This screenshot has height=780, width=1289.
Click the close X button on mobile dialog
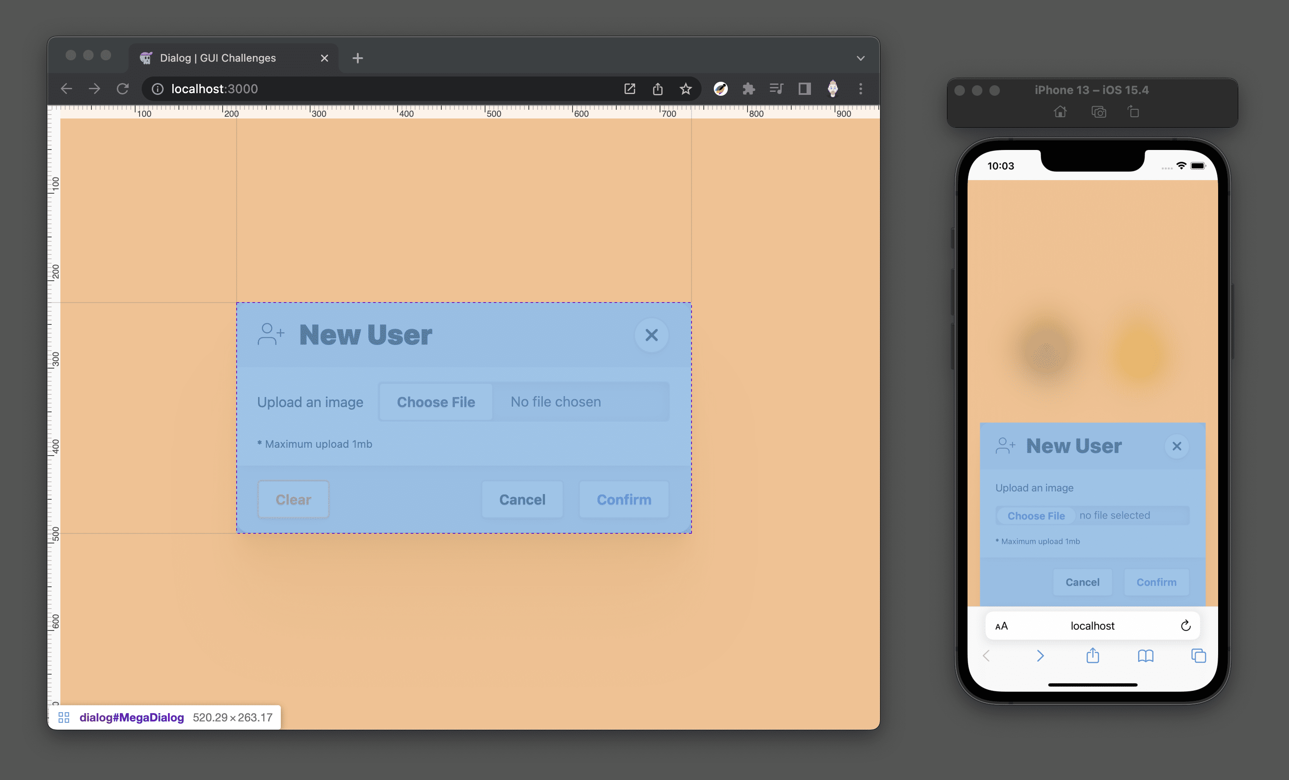pyautogui.click(x=1177, y=446)
